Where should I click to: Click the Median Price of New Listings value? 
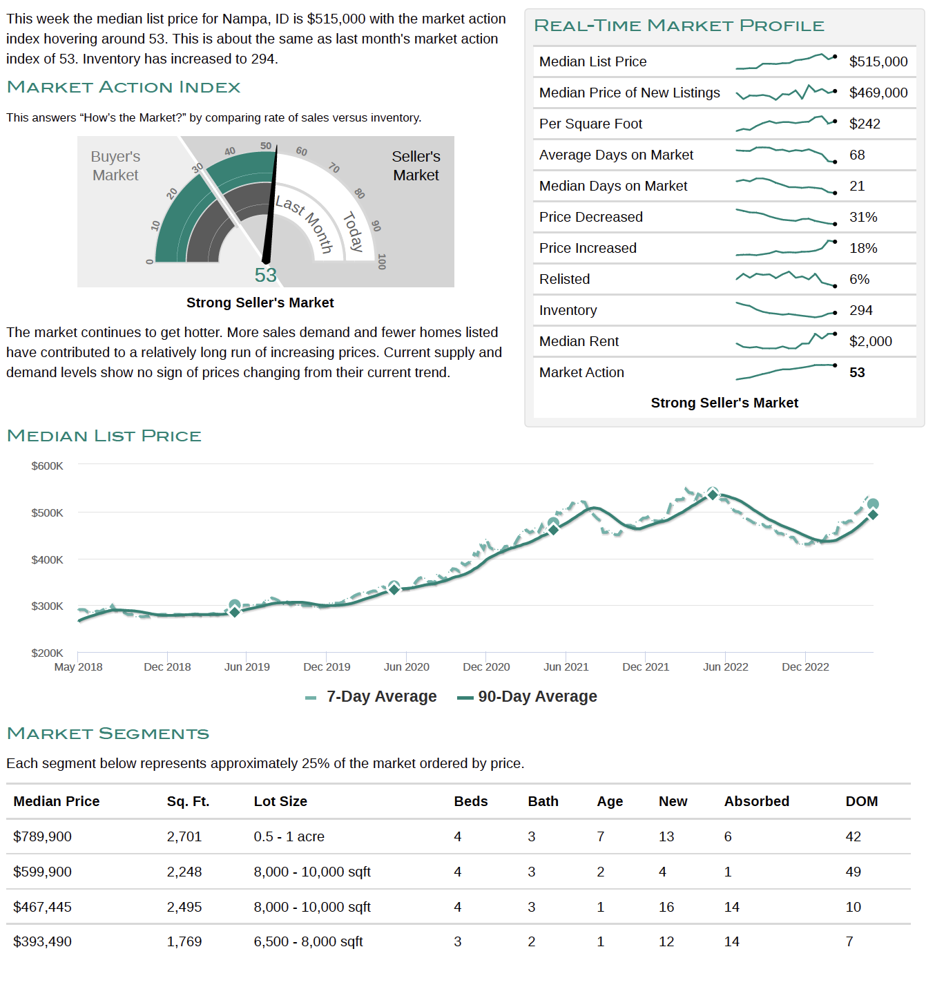coord(878,93)
